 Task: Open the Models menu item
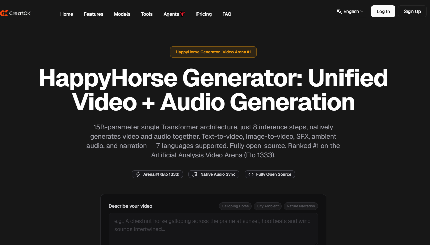coord(122,14)
